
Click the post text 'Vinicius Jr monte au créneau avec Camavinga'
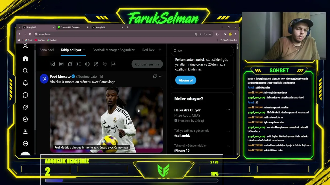(x=82, y=82)
